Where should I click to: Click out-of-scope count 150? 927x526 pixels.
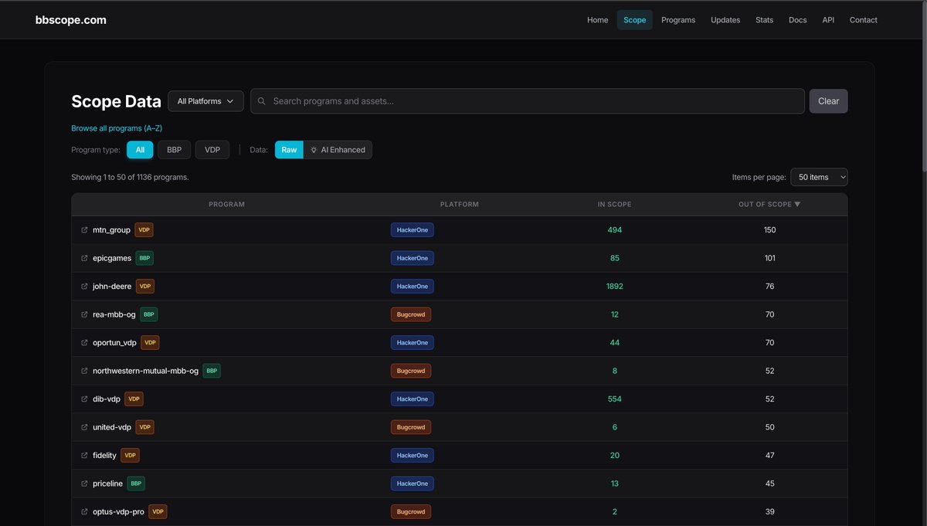(769, 230)
